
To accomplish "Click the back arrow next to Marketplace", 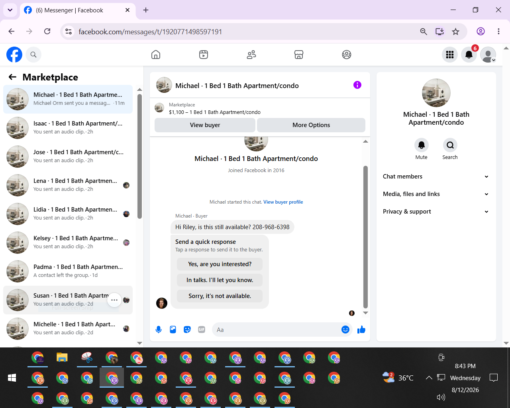I will [13, 77].
